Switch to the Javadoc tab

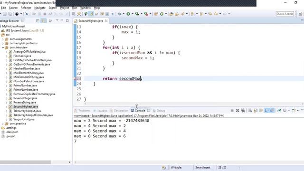coord(100,111)
